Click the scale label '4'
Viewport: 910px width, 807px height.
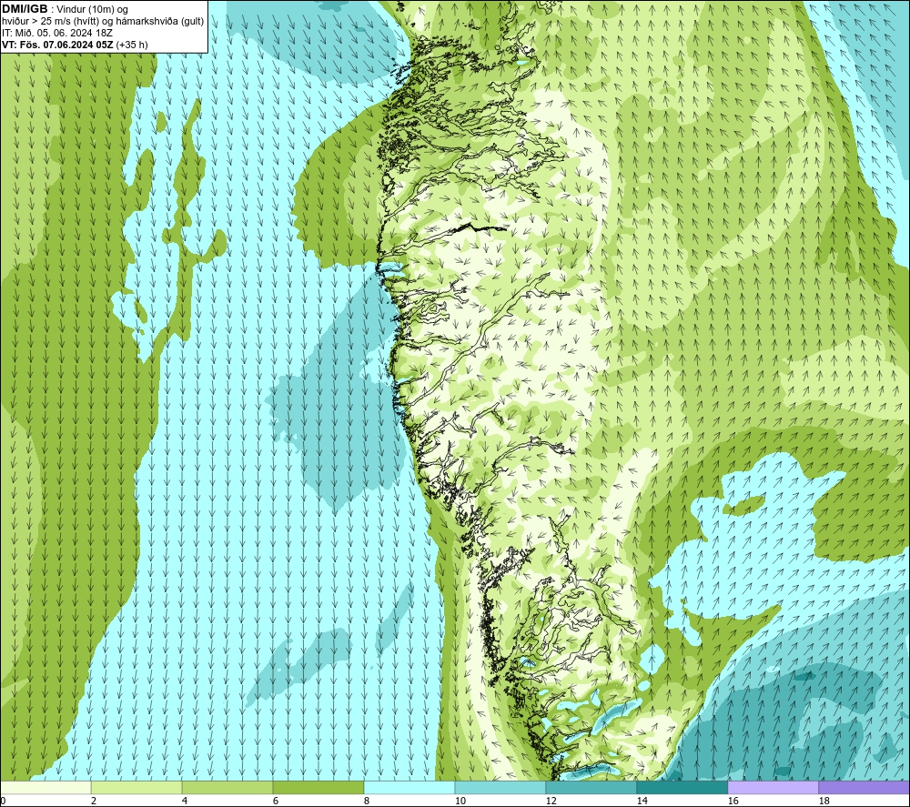coord(185,802)
